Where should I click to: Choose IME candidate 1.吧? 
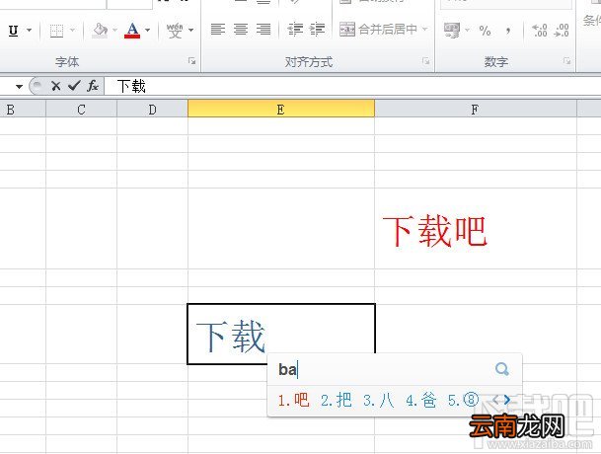(294, 400)
